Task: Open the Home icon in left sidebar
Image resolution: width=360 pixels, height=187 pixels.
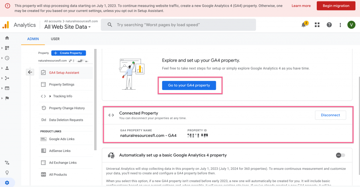Action: 7,38
